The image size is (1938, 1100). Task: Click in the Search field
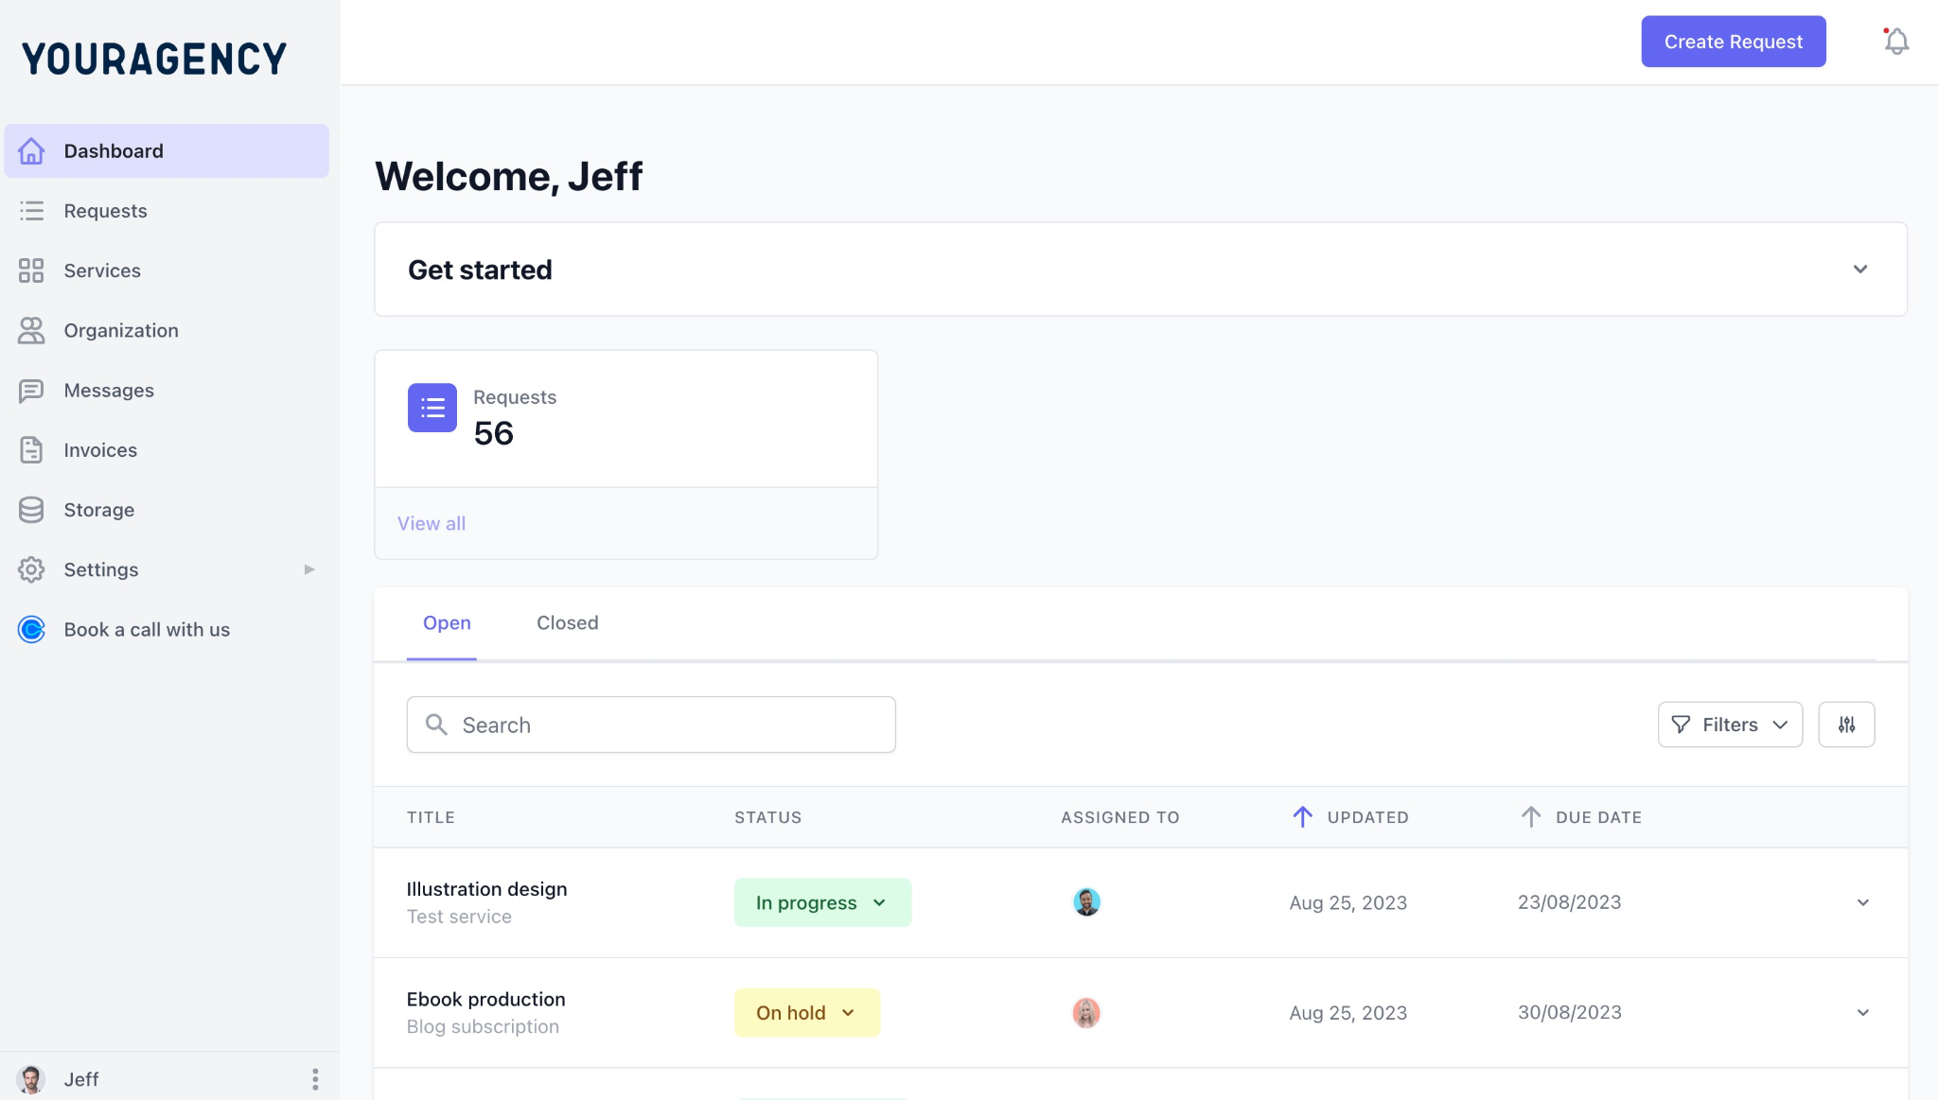[x=651, y=725]
